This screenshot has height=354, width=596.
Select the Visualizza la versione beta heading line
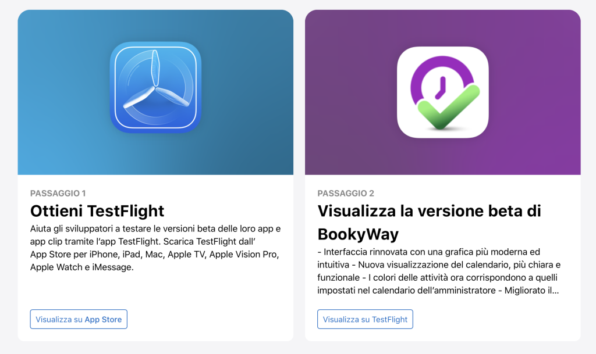[x=429, y=211]
